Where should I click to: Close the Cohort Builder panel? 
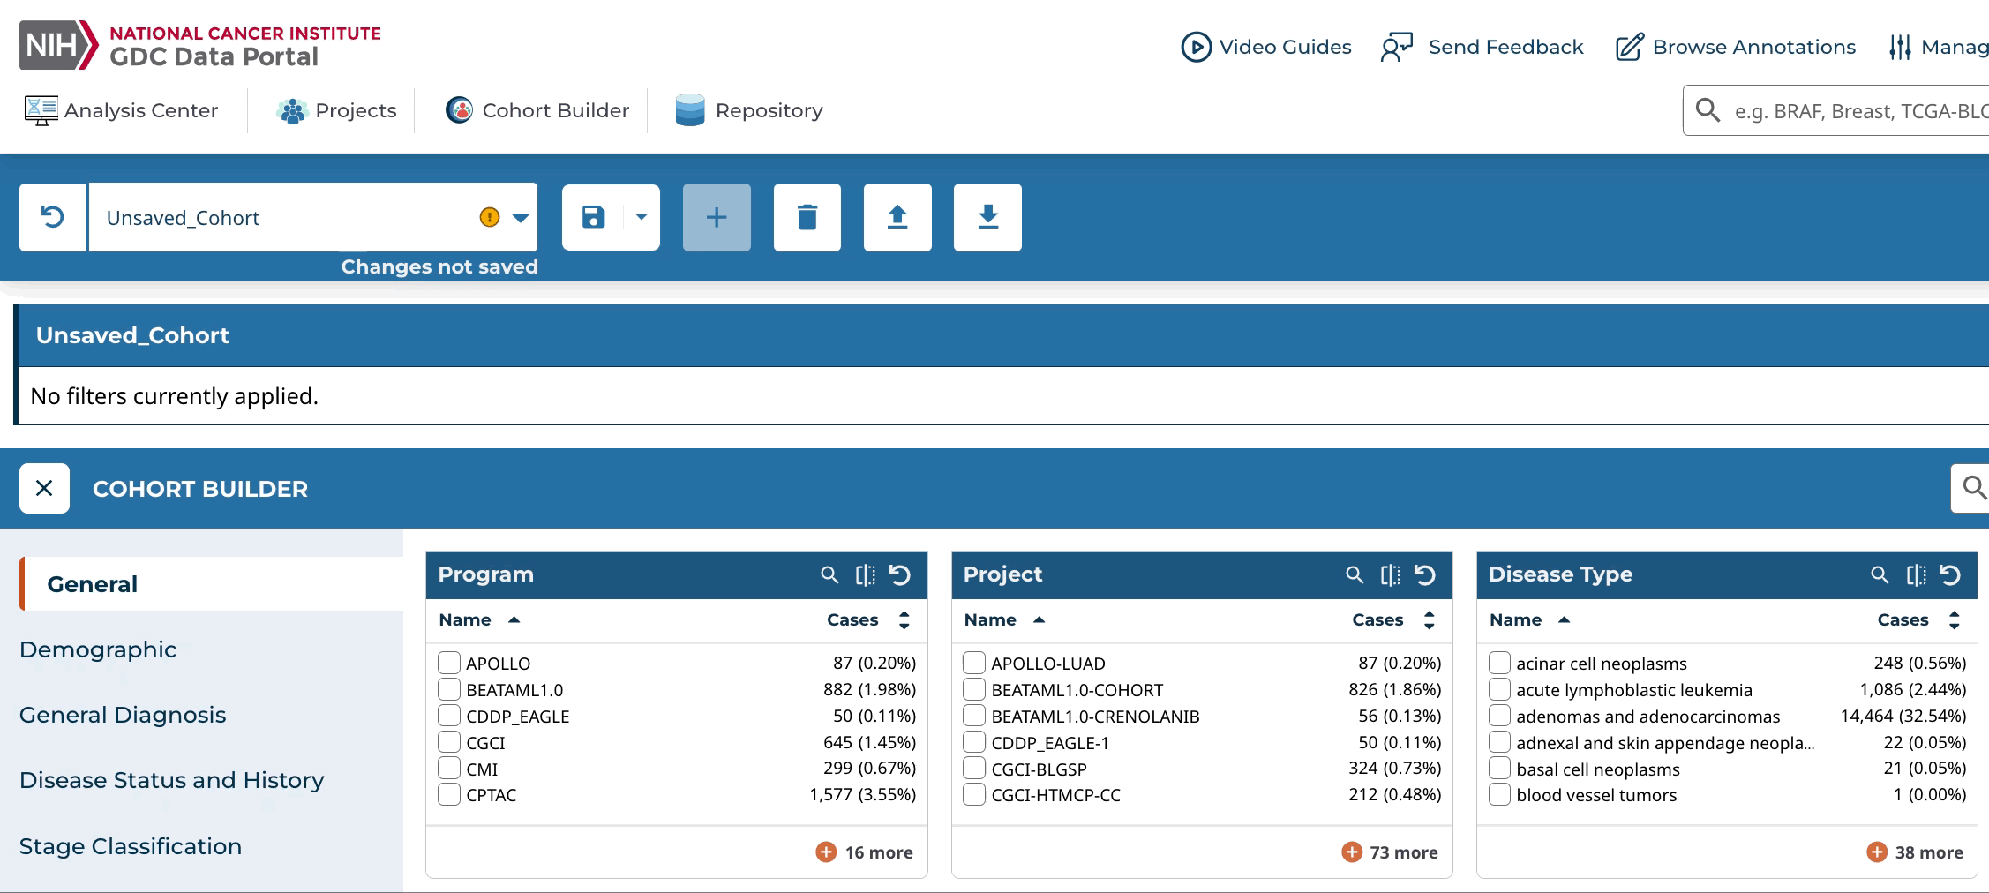click(44, 488)
